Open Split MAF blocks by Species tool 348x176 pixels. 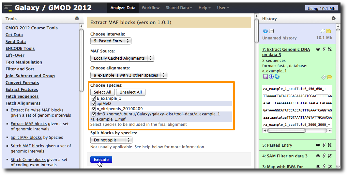coord(26,138)
